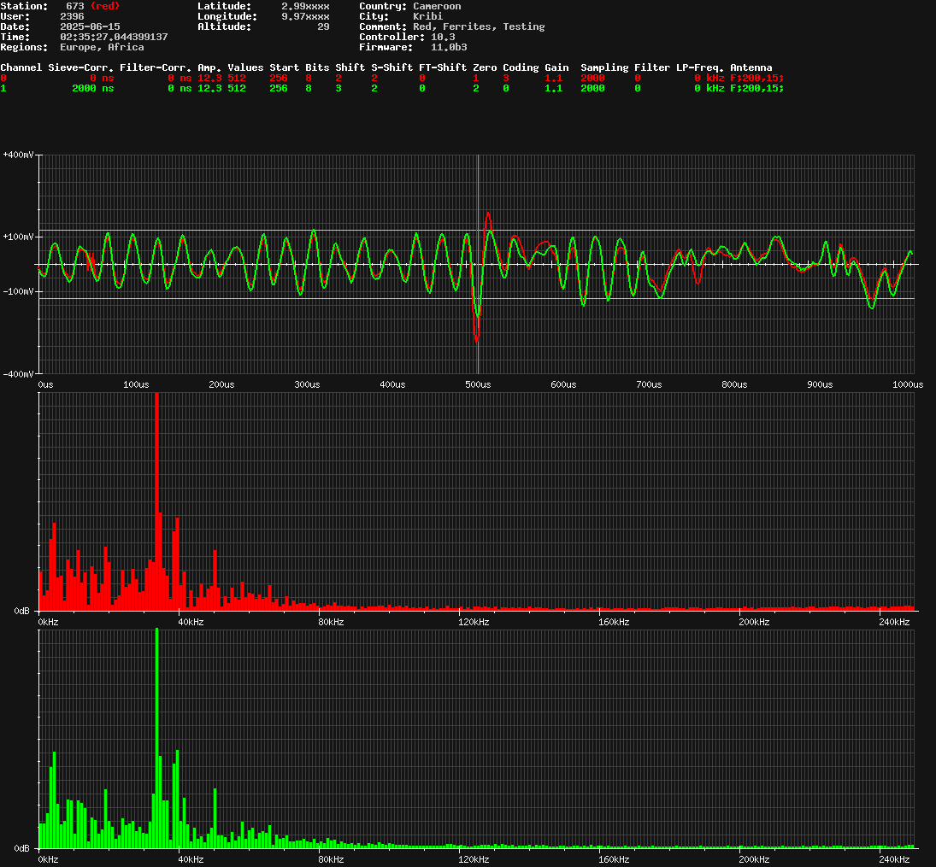The image size is (936, 867).
Task: Click the country name Cameroon
Action: click(437, 6)
